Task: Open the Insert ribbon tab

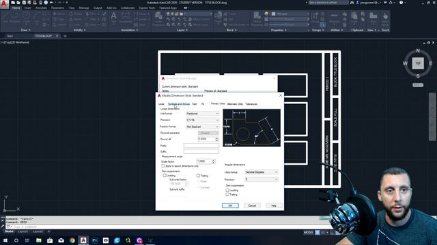Action: pyautogui.click(x=28, y=7)
